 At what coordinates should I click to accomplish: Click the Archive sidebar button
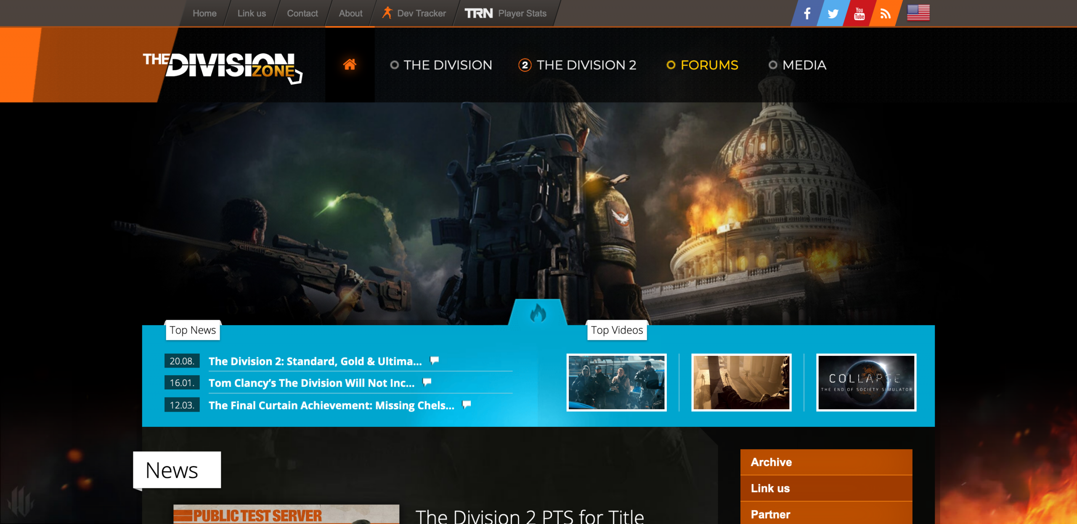(826, 462)
